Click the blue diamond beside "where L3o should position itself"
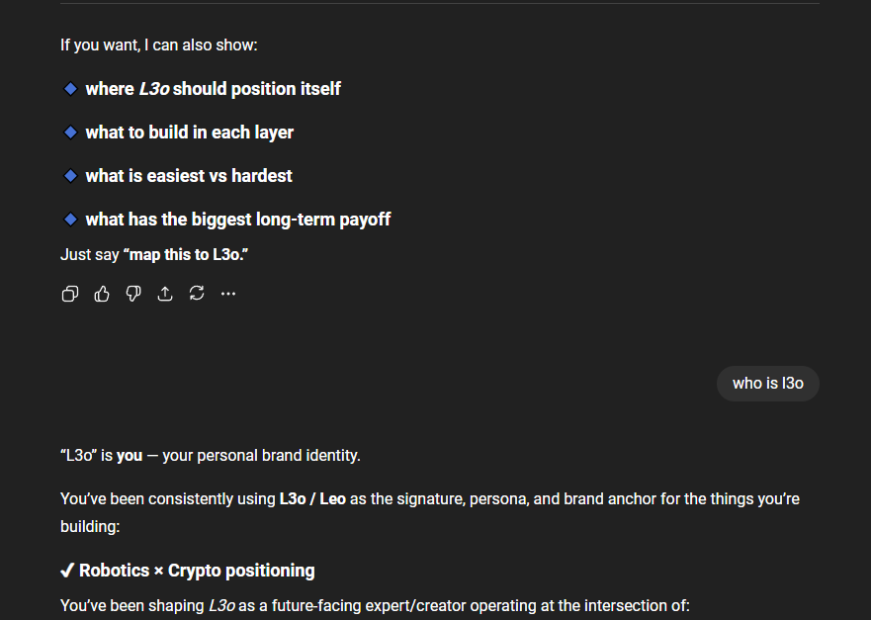This screenshot has width=871, height=620. pyautogui.click(x=70, y=89)
